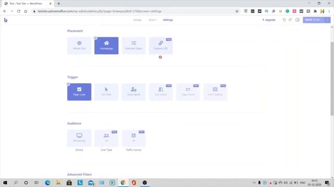Click the Audience section heading
Viewport: 334px width, 187px height.
tap(74, 124)
